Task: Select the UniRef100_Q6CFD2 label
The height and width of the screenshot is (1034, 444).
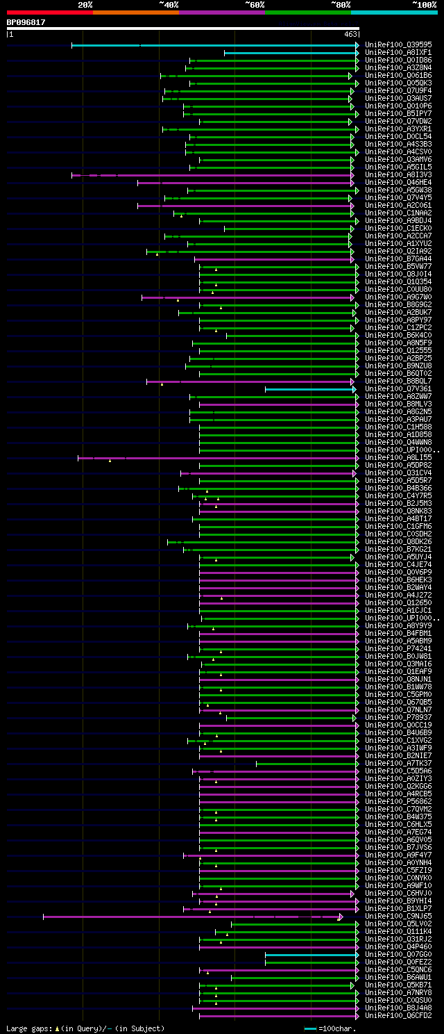Action: [398, 1015]
